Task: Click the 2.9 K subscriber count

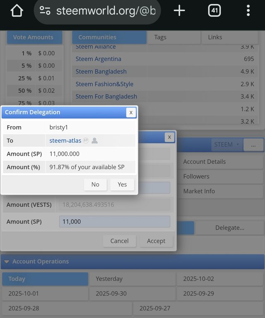Action: 247,84
